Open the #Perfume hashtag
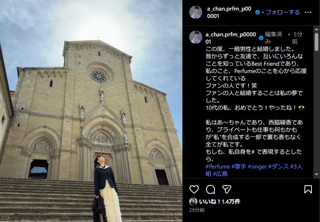This screenshot has width=320, height=222. [217, 166]
